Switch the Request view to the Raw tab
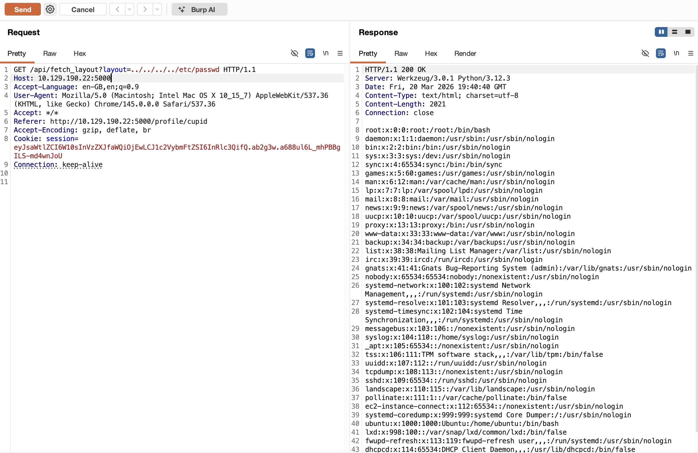 pyautogui.click(x=50, y=54)
